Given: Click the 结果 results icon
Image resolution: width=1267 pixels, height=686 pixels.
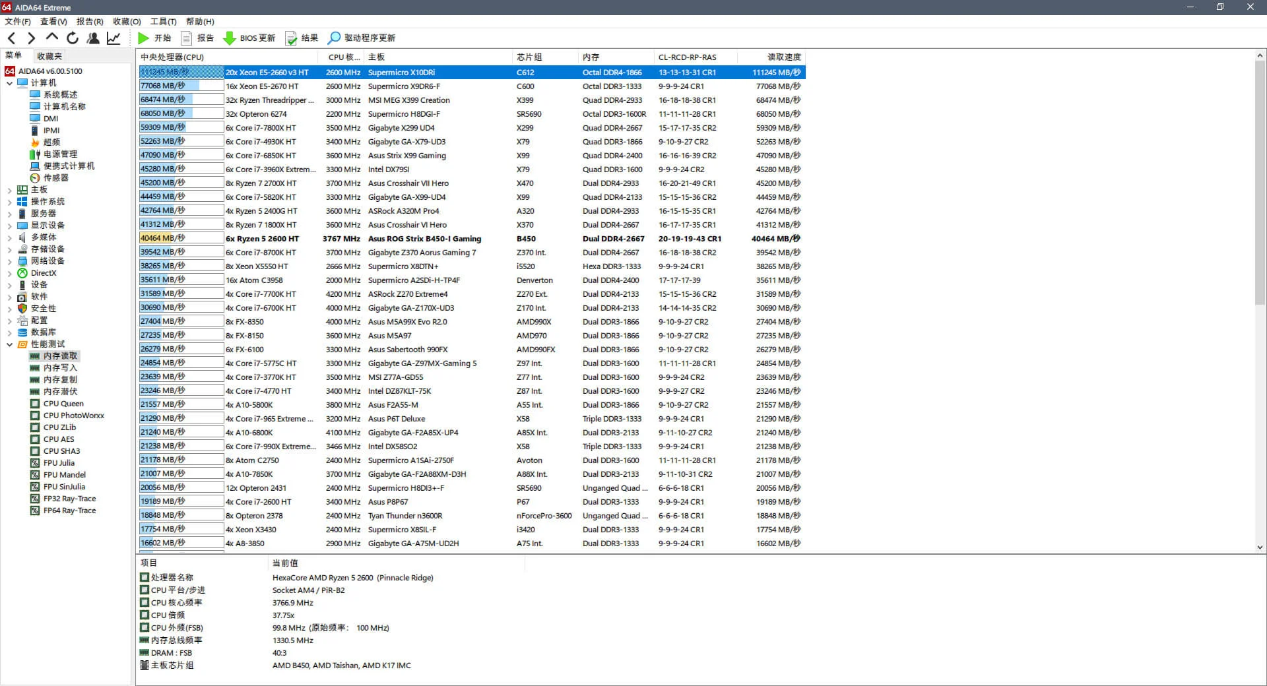Looking at the screenshot, I should [291, 38].
